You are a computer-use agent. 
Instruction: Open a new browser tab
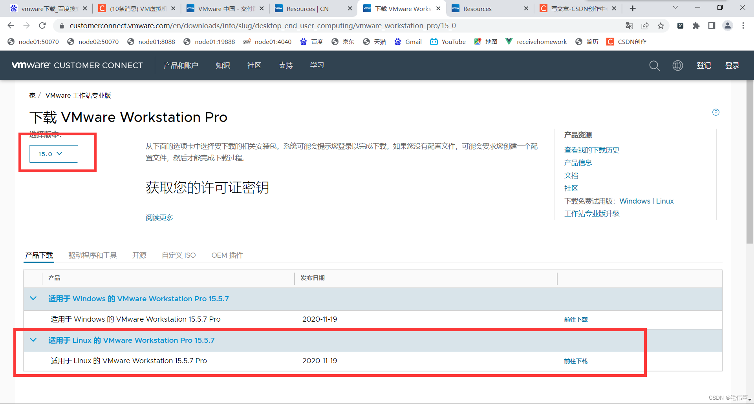[x=633, y=8]
